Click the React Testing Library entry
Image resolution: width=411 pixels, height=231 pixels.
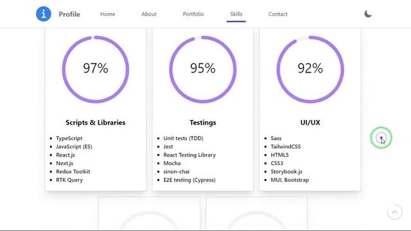(189, 155)
